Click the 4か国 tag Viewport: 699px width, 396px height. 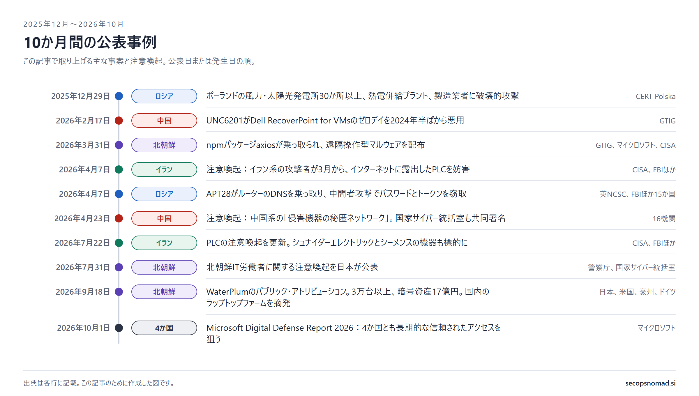click(x=164, y=328)
